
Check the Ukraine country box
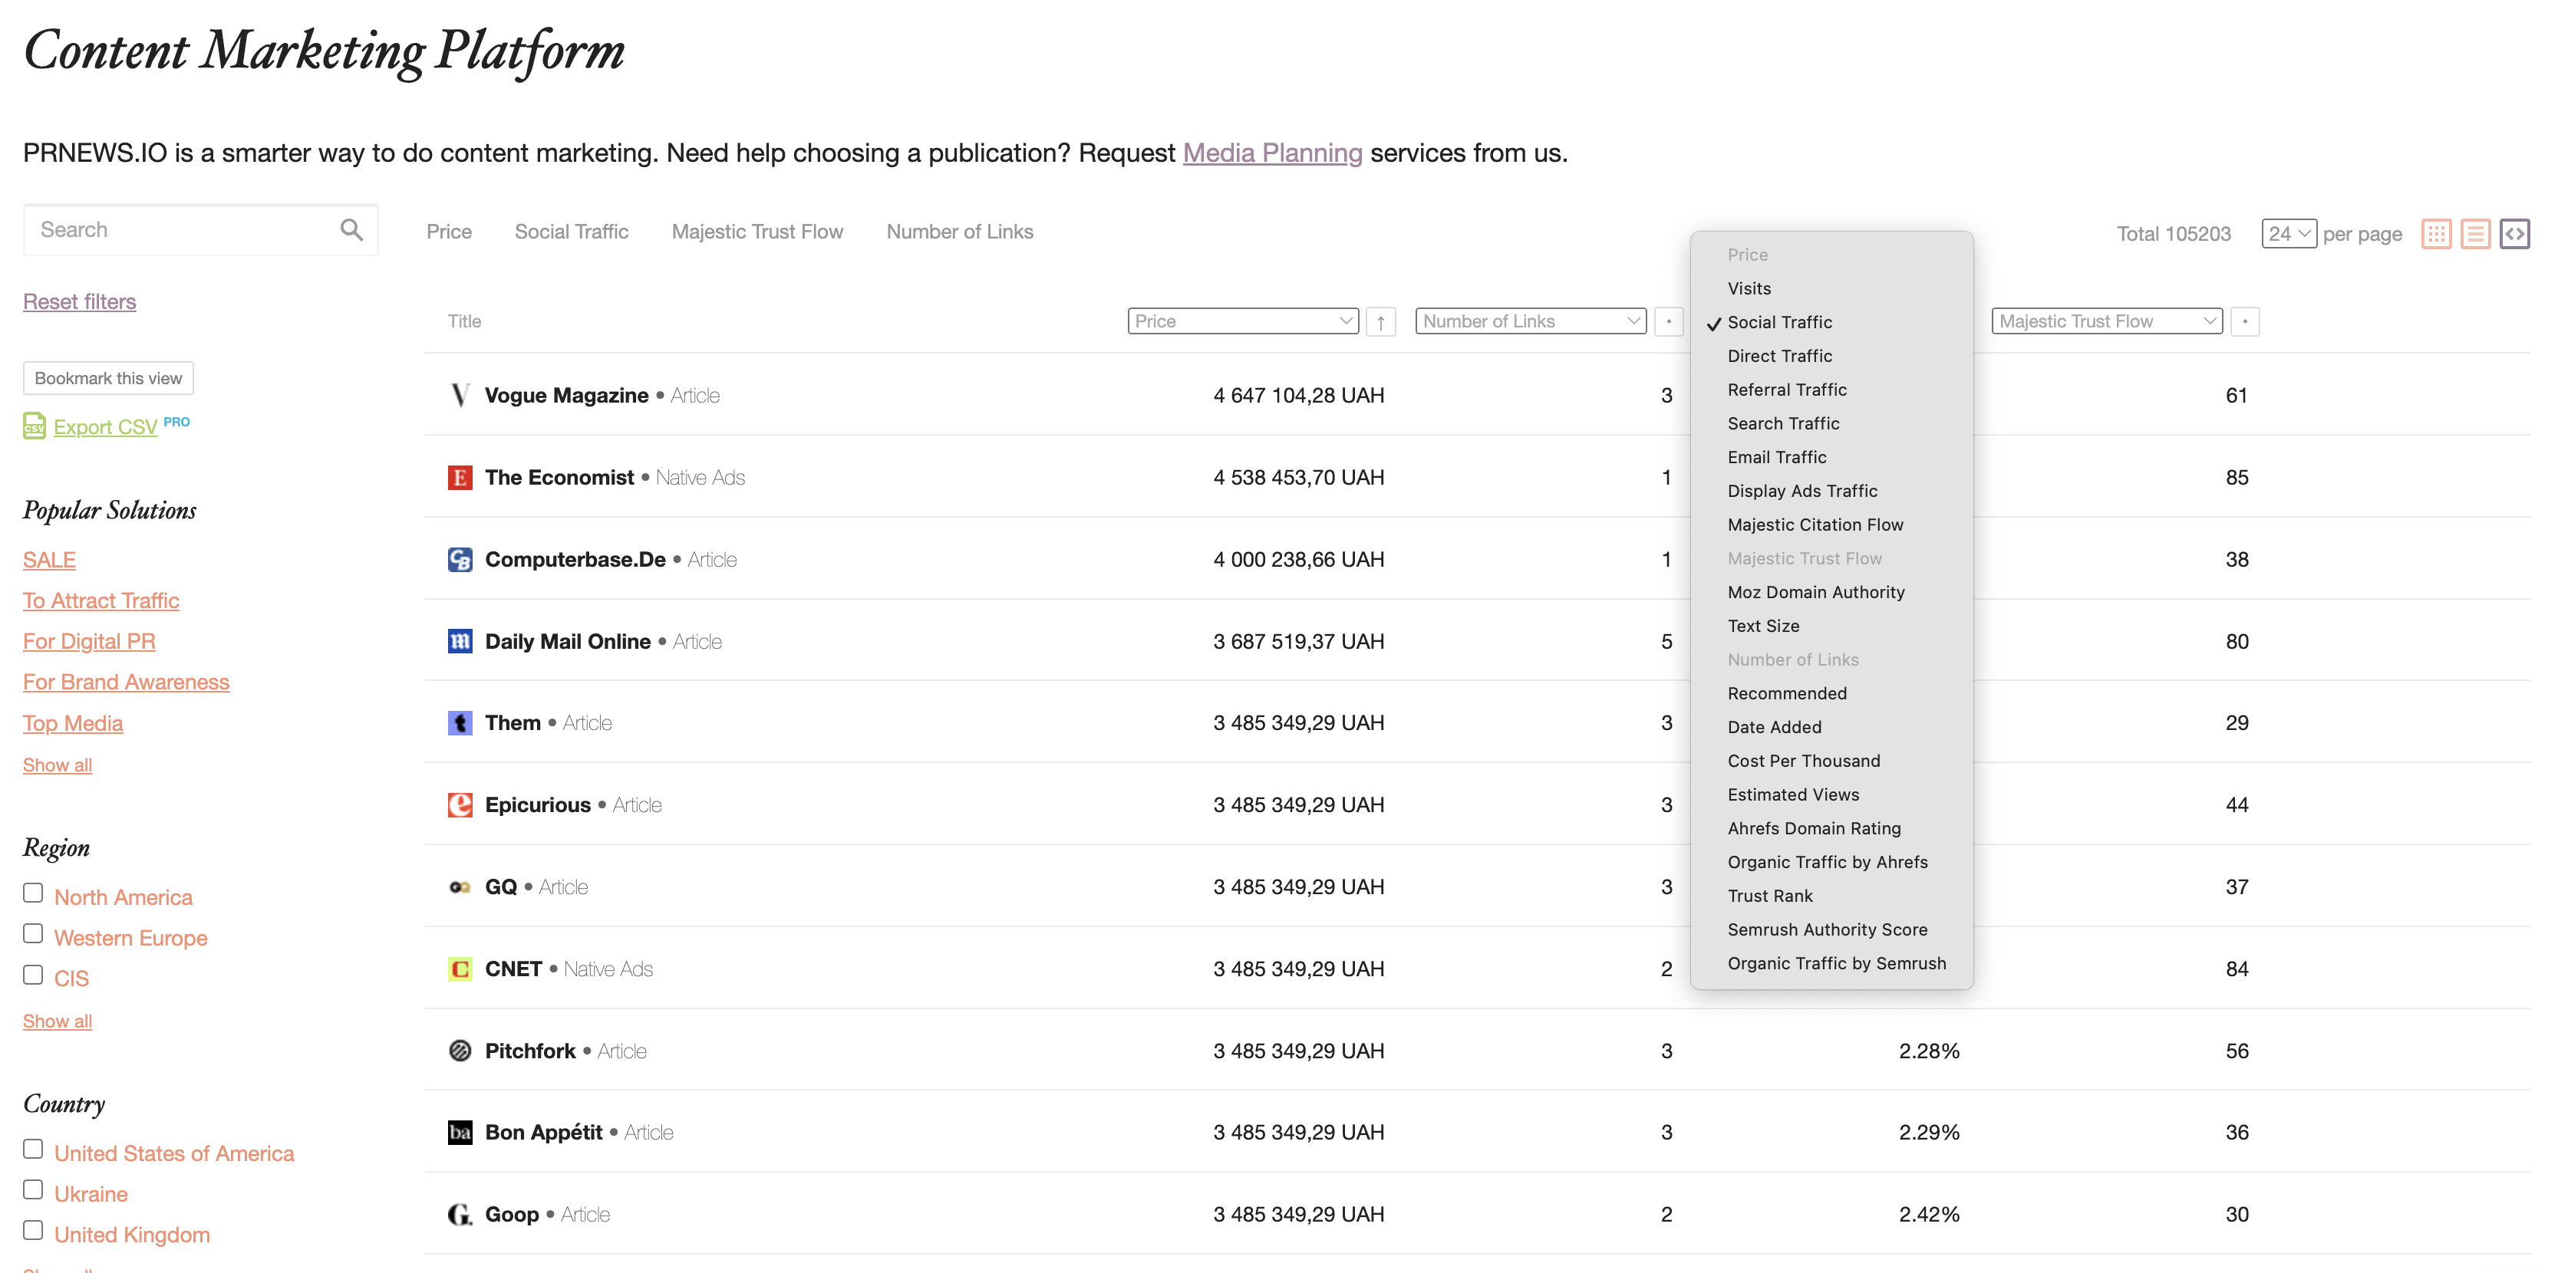tap(33, 1189)
